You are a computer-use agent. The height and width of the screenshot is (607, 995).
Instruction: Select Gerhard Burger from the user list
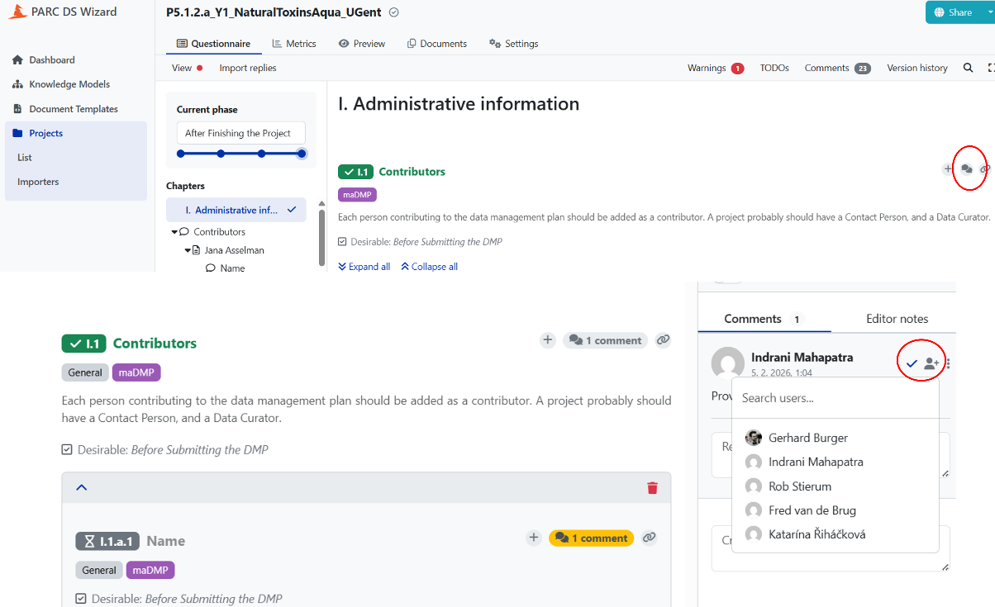[x=807, y=438]
